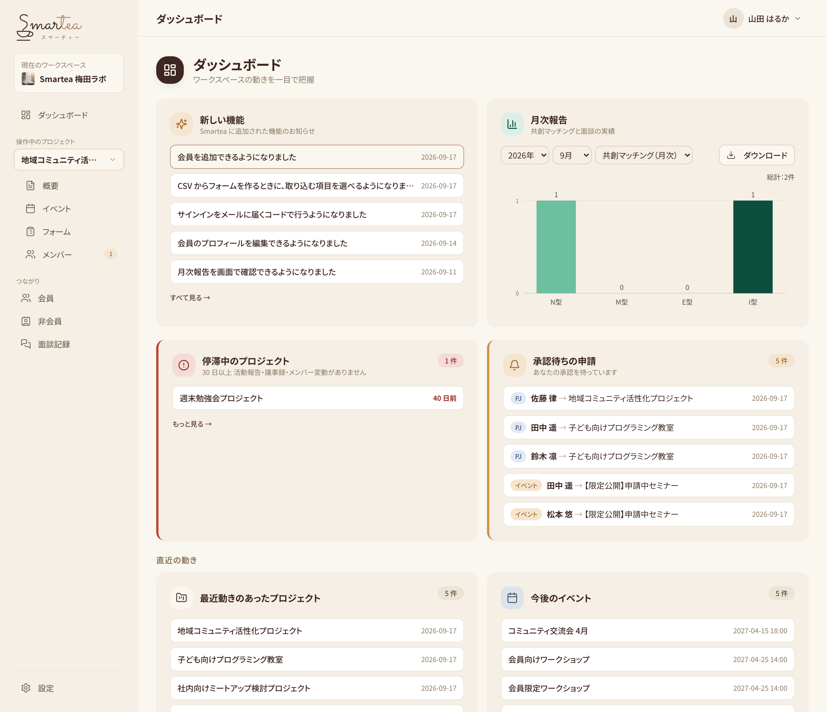827x712 pixels.
Task: Click the large dashboard grid icon
Action: tap(170, 70)
